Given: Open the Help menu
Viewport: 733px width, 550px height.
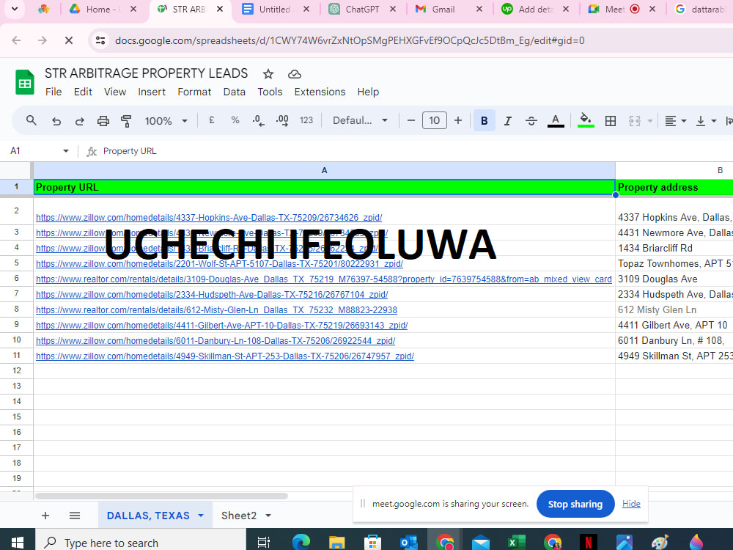Looking at the screenshot, I should coord(368,92).
